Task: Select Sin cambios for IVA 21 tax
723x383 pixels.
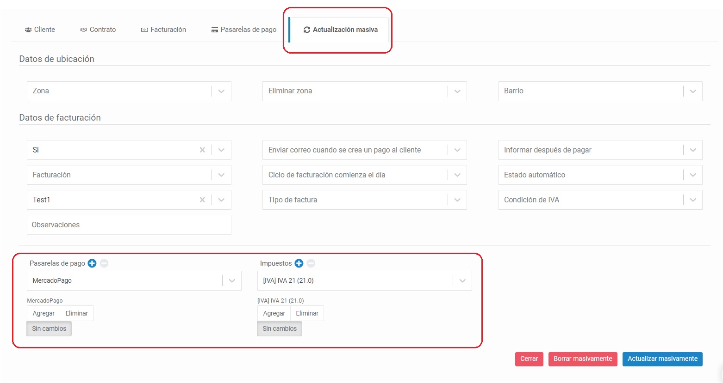Action: (280, 329)
